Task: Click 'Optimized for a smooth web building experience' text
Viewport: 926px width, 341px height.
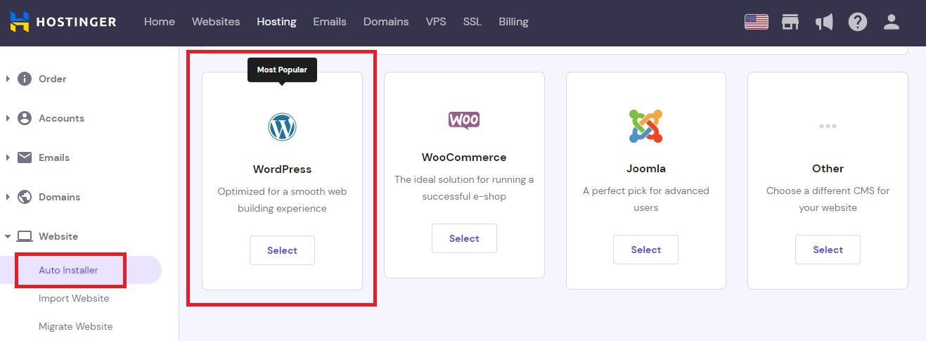Action: pos(282,200)
